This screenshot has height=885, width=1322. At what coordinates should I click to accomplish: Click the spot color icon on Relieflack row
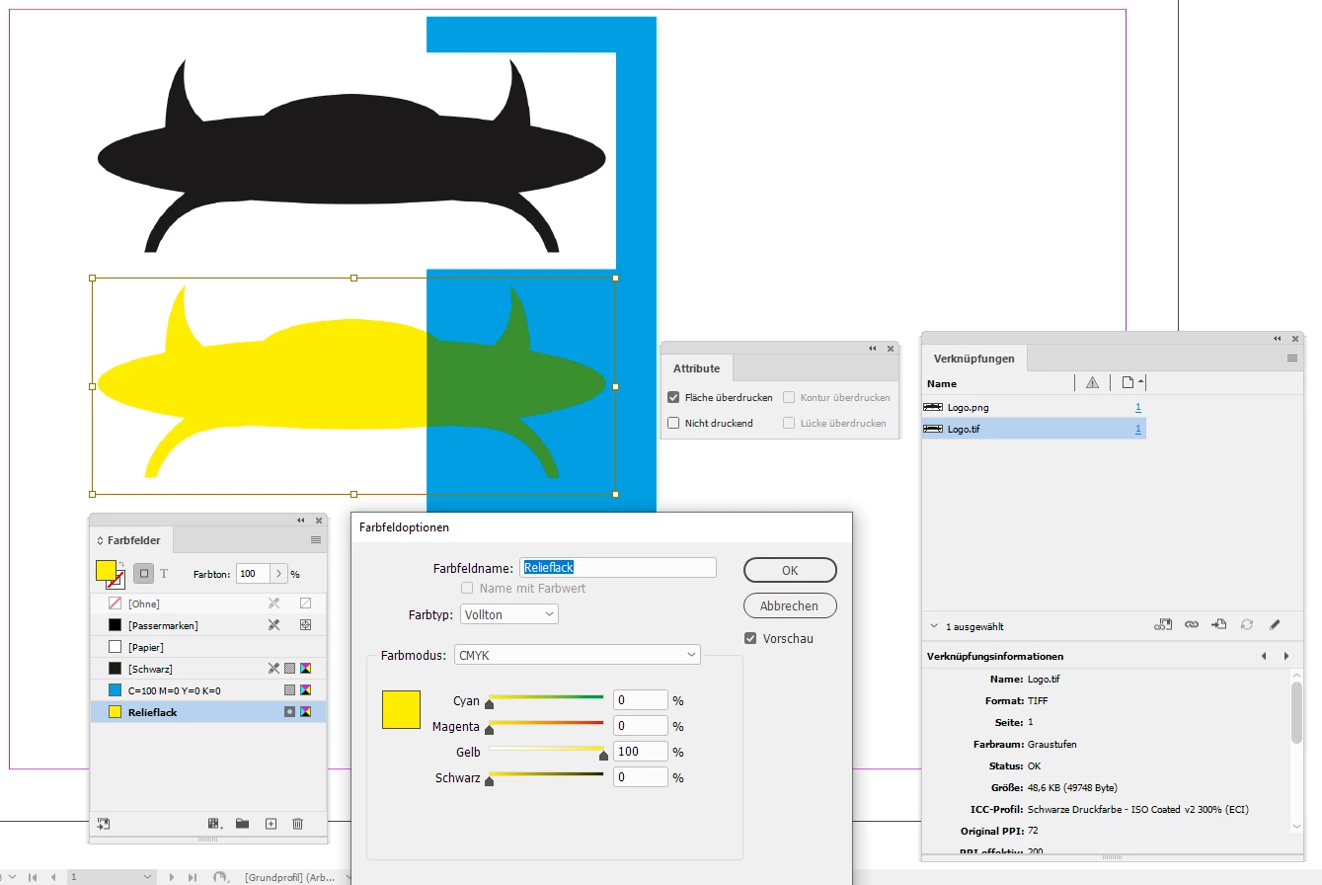click(290, 711)
